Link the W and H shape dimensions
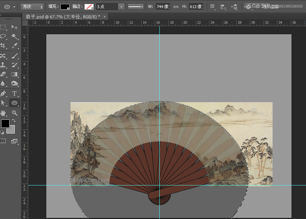Image resolution: width=306 pixels, height=219 pixels. [x=176, y=6]
